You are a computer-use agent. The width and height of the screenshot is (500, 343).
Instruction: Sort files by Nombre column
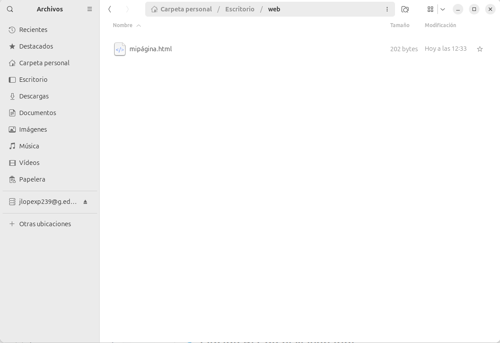point(123,25)
